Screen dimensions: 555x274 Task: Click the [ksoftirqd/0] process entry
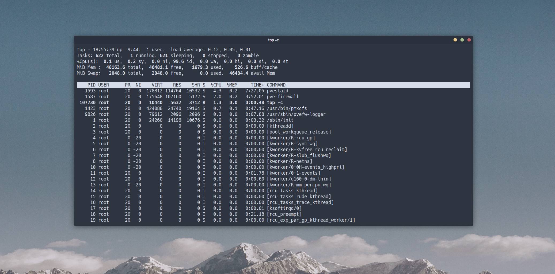point(284,208)
